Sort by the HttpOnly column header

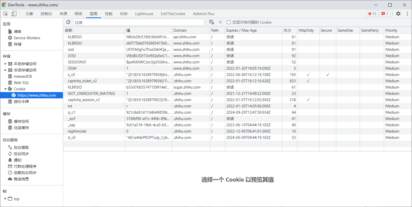(308, 30)
